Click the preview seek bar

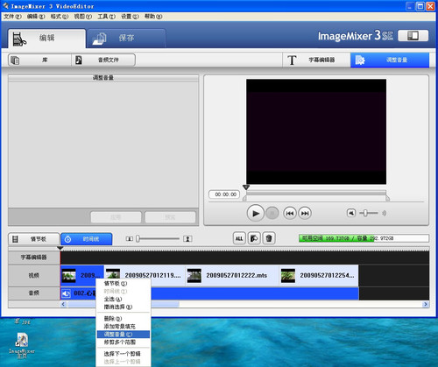[x=316, y=194]
